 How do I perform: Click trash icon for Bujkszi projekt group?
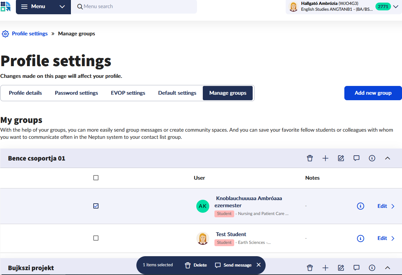pyautogui.click(x=310, y=268)
